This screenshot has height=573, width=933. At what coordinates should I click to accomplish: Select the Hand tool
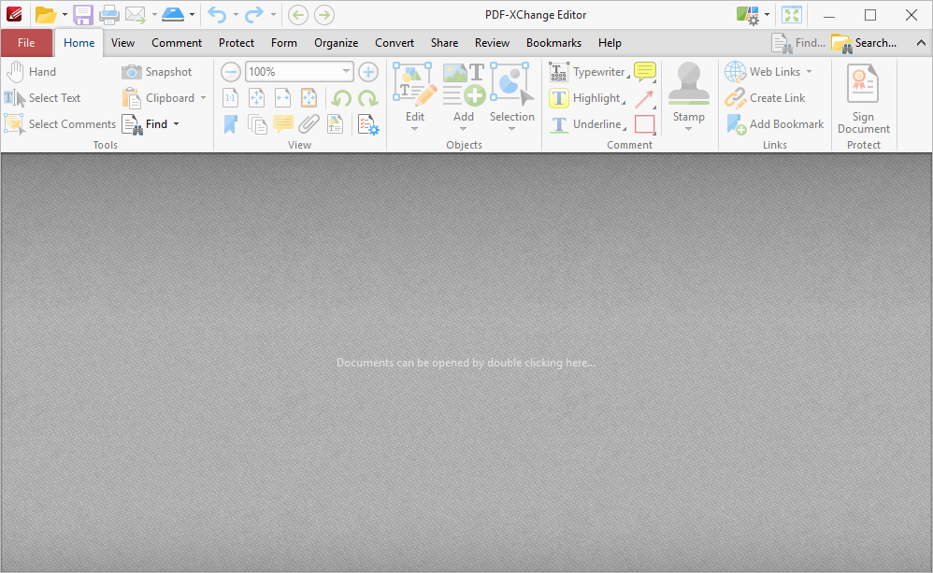(x=31, y=72)
